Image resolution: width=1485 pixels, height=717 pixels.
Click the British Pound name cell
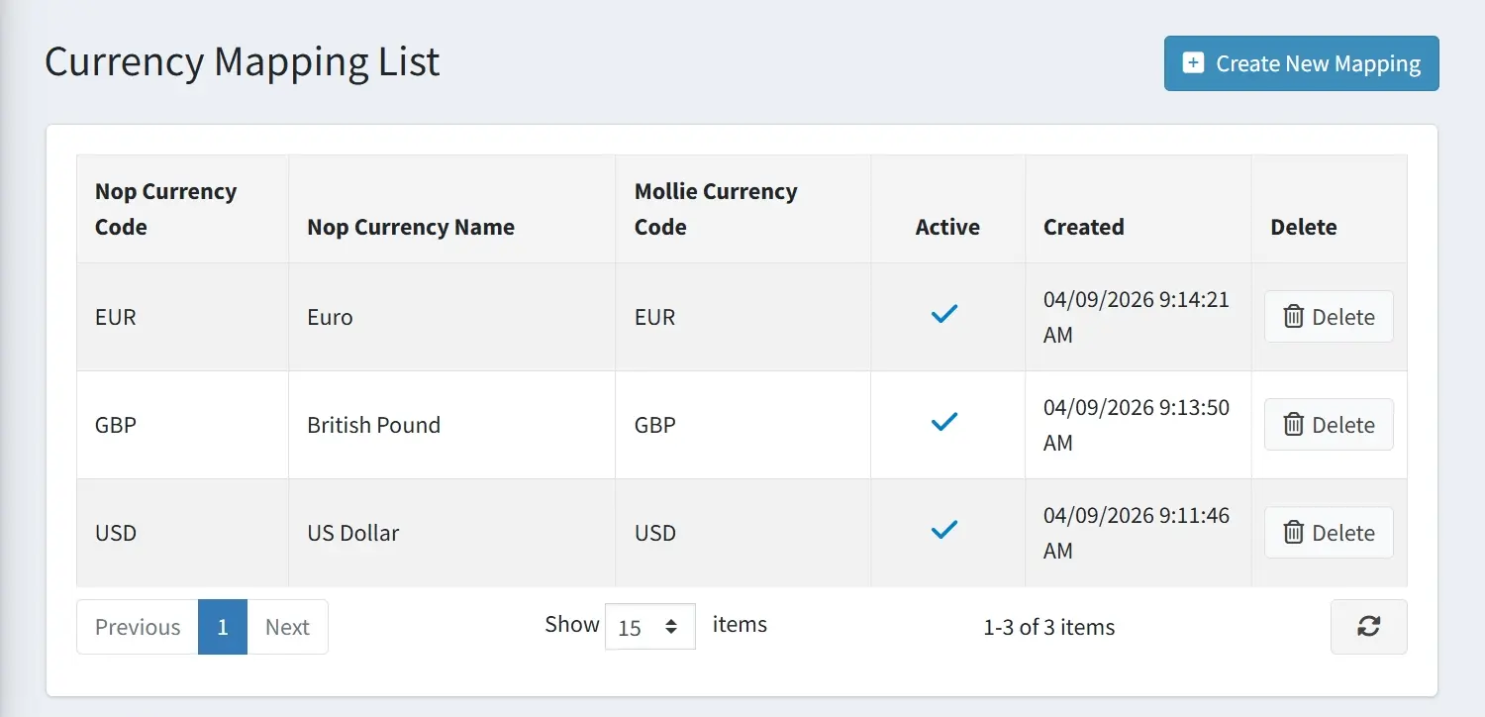[x=451, y=425]
